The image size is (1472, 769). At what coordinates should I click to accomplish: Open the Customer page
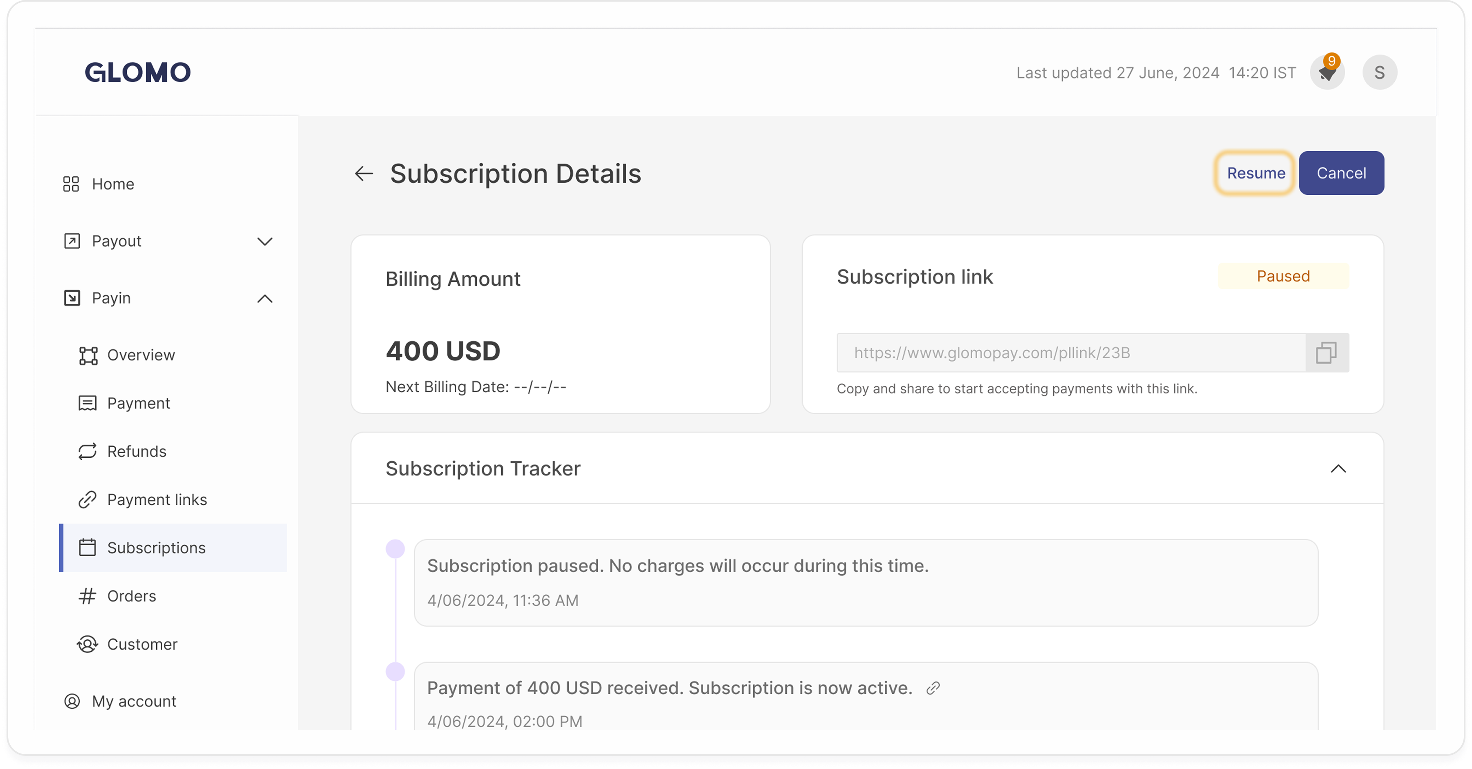[x=142, y=644]
